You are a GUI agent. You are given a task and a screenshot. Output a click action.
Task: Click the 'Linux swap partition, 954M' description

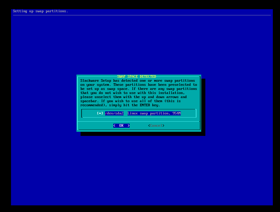[x=154, y=113]
